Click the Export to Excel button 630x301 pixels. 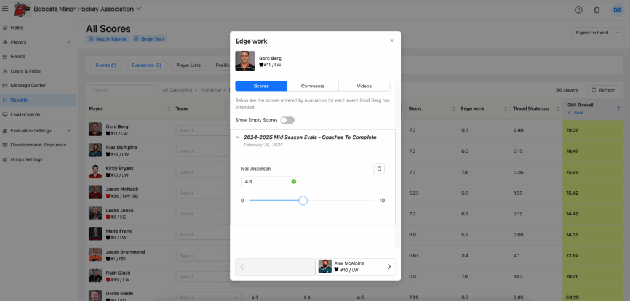[x=592, y=33]
